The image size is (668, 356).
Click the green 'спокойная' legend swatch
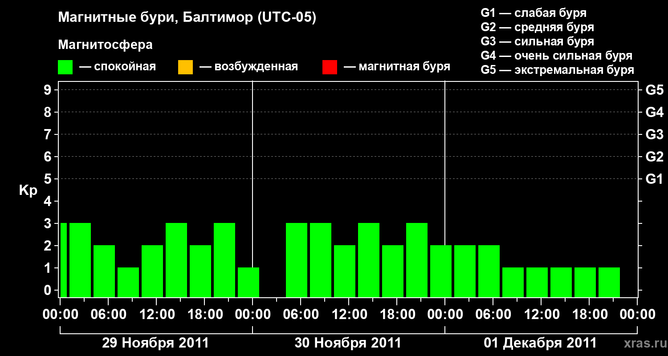65,67
